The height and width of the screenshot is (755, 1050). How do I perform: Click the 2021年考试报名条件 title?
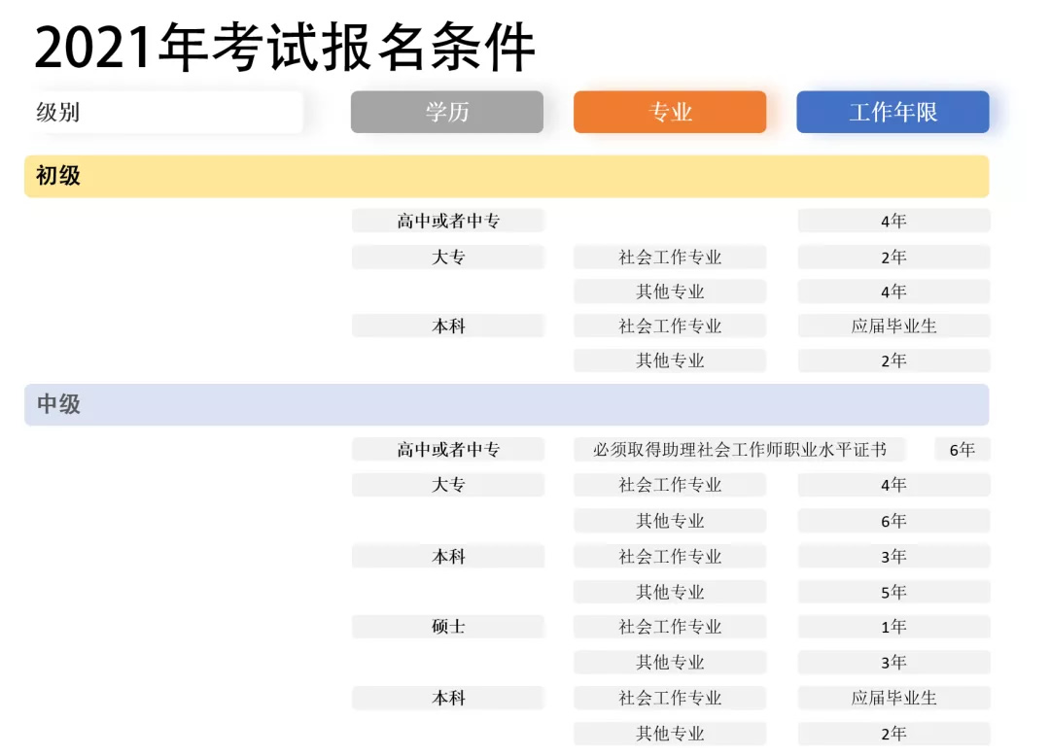tap(285, 49)
